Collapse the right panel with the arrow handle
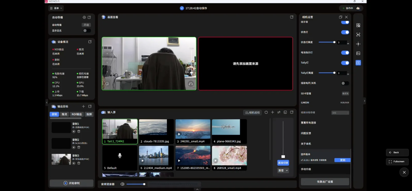The width and height of the screenshot is (412, 191). pos(364,101)
